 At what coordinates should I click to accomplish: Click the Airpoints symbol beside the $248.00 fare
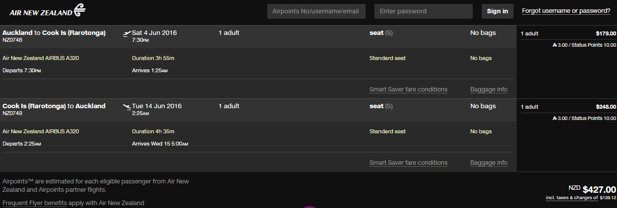(555, 118)
